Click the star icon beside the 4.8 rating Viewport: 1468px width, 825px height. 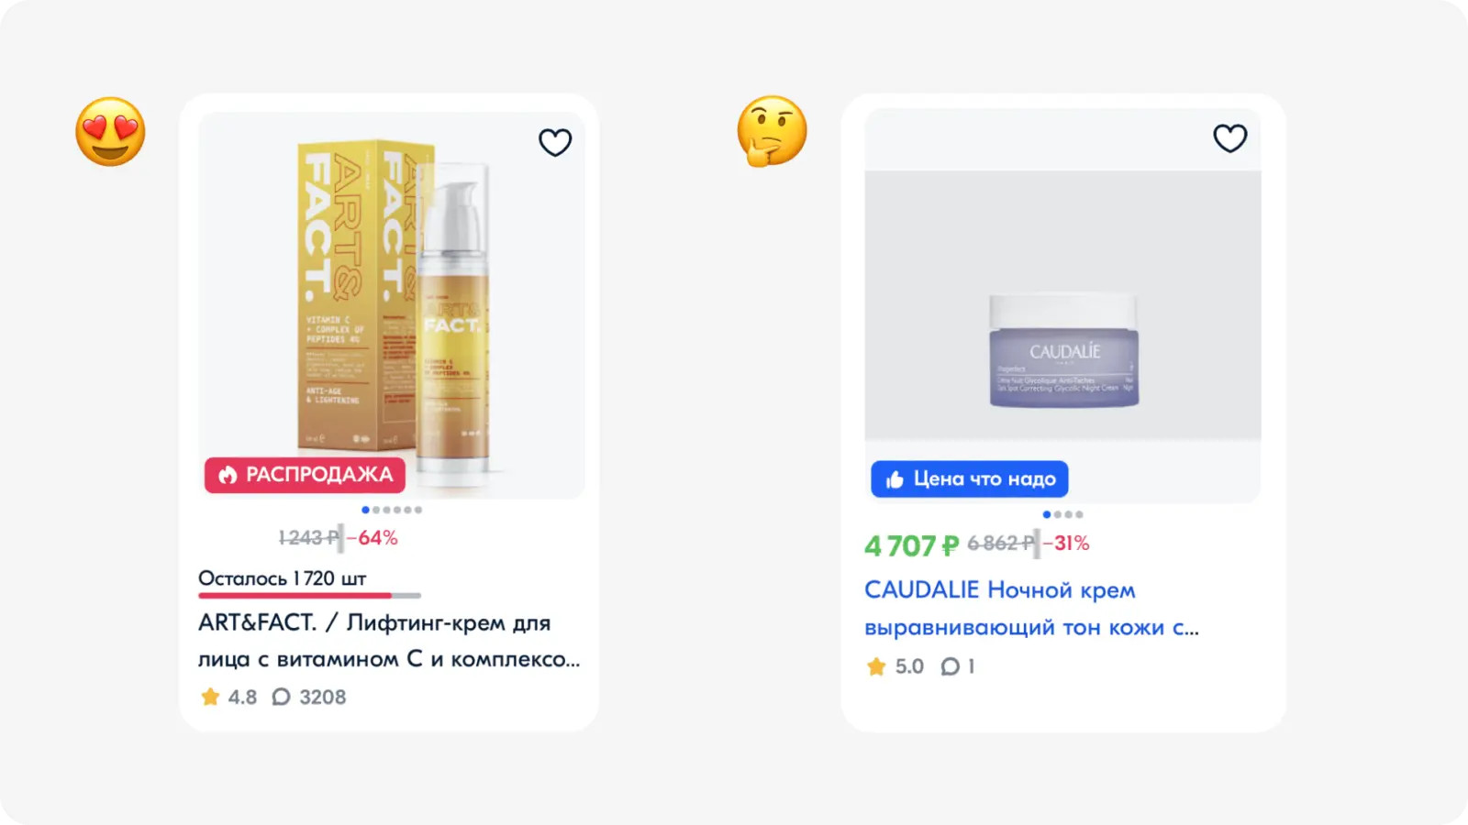pos(210,698)
